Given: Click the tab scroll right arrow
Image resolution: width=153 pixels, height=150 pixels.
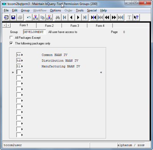Looking at the screenshot, I should coord(8,25).
